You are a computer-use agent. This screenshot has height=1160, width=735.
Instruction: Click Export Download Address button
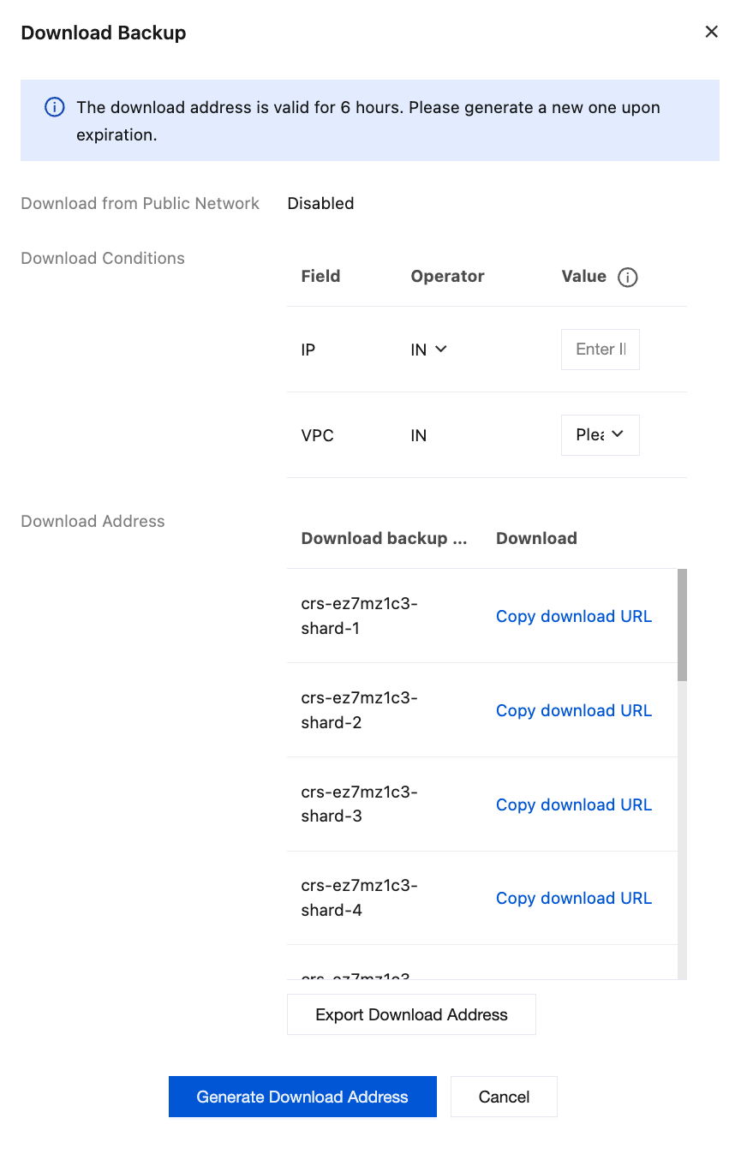point(411,1015)
